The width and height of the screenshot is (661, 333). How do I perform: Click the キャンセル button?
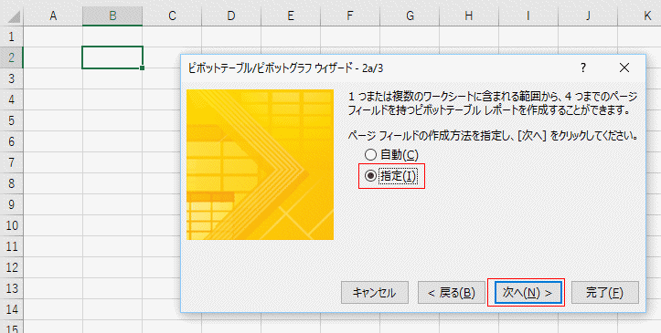(374, 293)
